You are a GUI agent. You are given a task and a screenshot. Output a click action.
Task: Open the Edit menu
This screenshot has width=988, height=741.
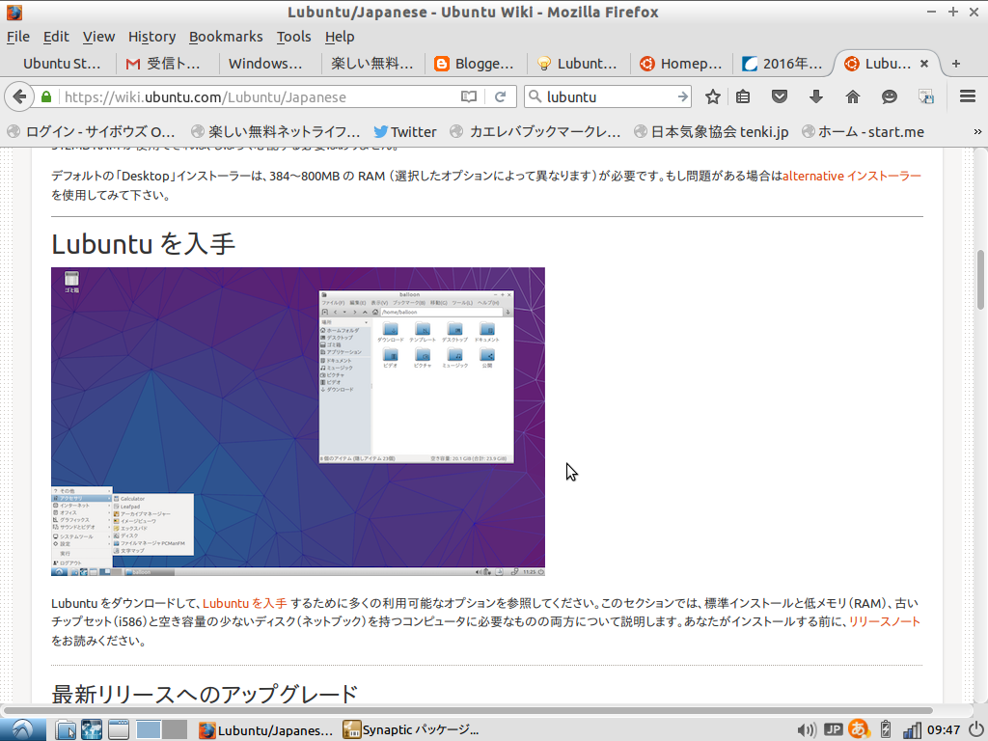click(x=55, y=37)
